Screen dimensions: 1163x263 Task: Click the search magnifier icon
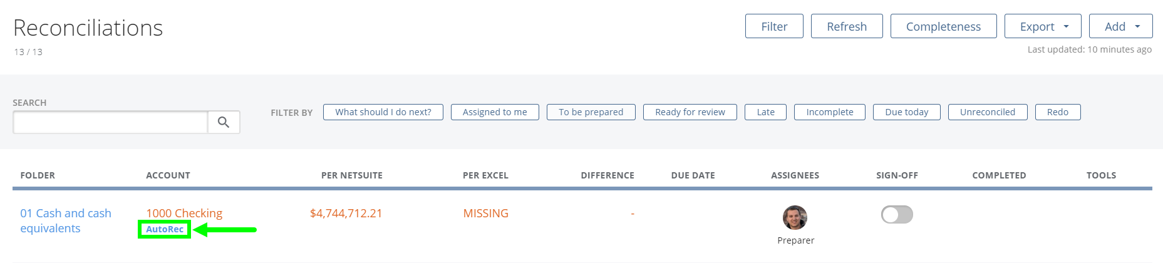[224, 122]
